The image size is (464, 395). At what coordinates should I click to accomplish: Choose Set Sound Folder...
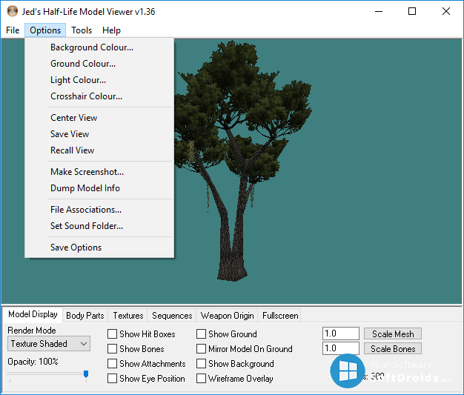click(99, 226)
